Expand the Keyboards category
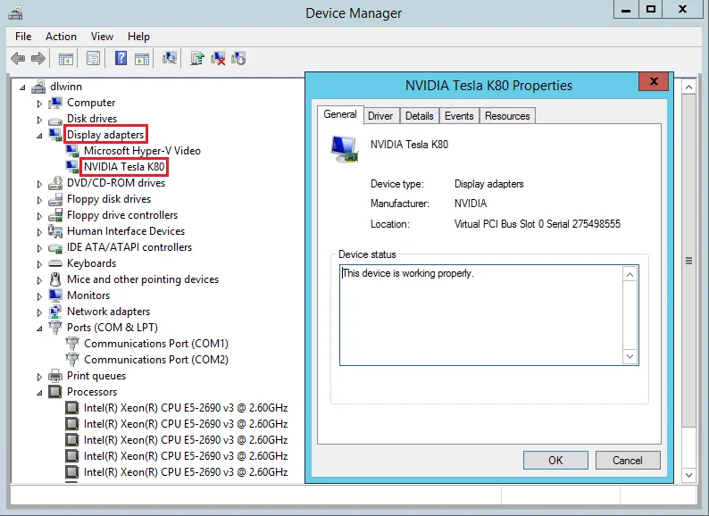 coord(39,263)
